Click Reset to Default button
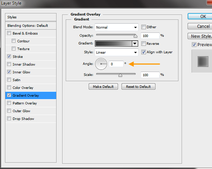212x169 pixels. tap(138, 87)
